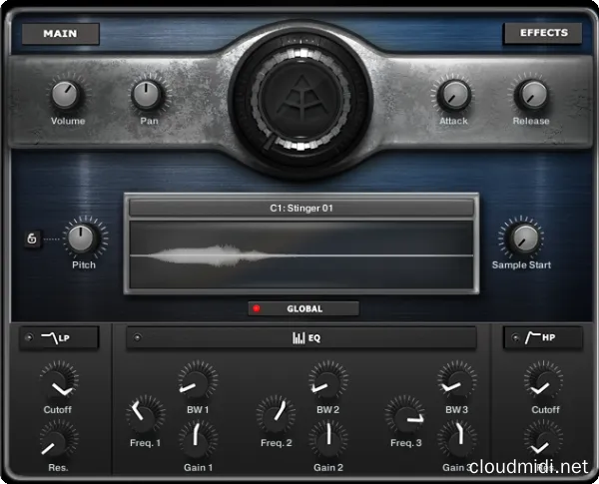The image size is (599, 484).
Task: Click the HP Res. knob
Action: tap(543, 439)
